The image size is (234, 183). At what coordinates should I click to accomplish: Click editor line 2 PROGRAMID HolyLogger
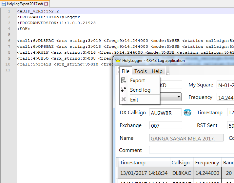pos(49,17)
